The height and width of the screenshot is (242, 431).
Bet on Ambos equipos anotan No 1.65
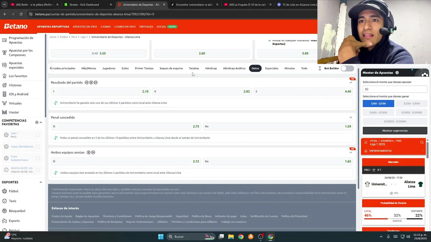click(278, 161)
